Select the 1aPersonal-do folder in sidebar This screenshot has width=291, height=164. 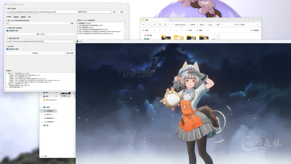[x=50, y=100]
